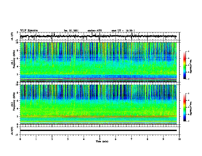
Task: Click the "-7" tick on ch.2 colorbar
Action: point(188,121)
